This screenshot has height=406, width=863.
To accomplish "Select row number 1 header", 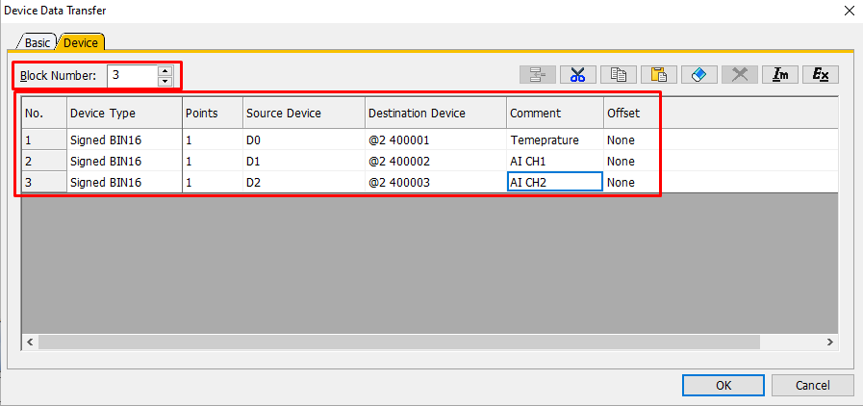I will click(44, 140).
